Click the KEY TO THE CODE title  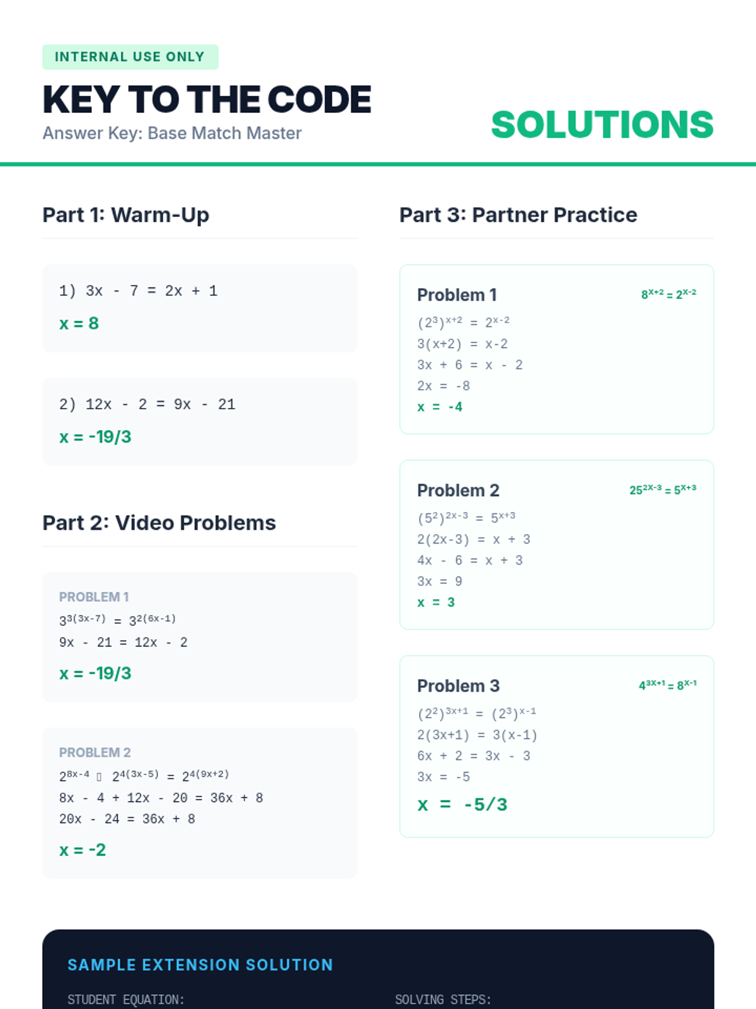pos(207,100)
